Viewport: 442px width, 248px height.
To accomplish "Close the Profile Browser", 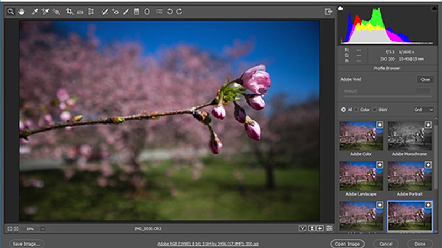I will tap(425, 79).
